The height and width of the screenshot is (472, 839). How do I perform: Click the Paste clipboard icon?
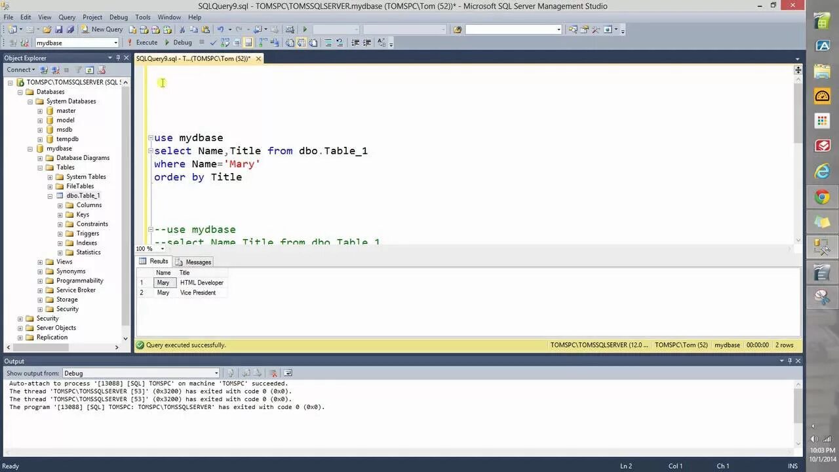pos(205,29)
